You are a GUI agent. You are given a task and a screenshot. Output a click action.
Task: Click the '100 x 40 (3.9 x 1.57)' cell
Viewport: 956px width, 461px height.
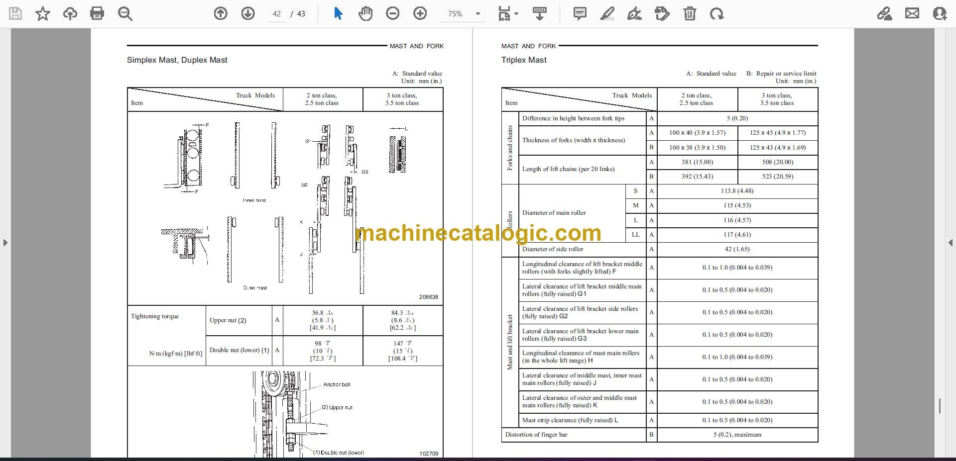click(697, 133)
